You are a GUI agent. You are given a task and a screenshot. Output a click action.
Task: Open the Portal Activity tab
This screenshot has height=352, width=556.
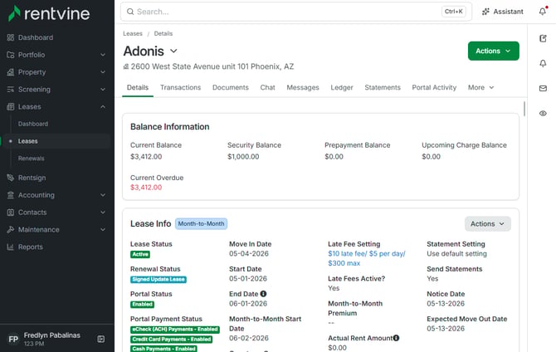[434, 87]
